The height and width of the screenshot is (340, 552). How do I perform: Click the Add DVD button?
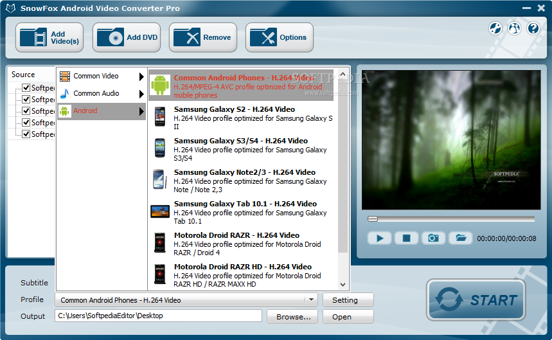coord(127,37)
